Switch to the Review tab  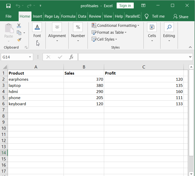click(95, 16)
